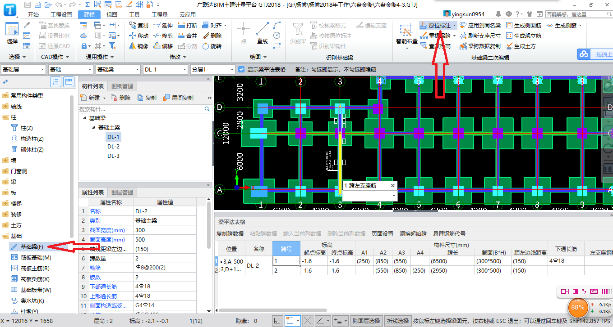The width and height of the screenshot is (613, 327).
Task: Open the 云应用 ribbon tab
Action: click(188, 14)
